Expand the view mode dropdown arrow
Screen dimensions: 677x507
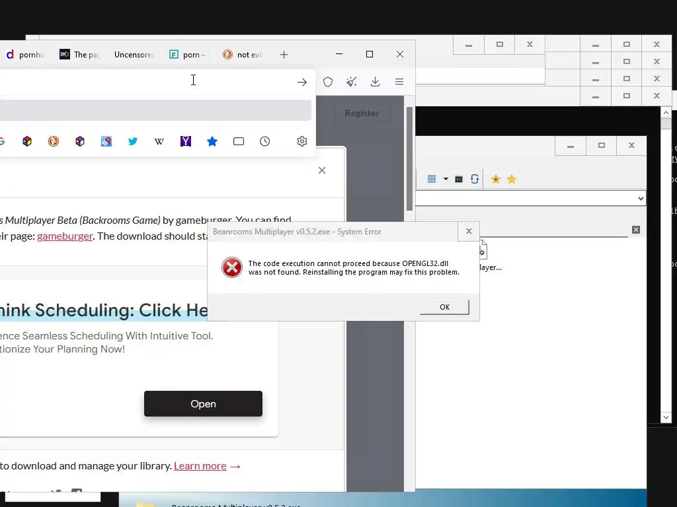pos(446,179)
